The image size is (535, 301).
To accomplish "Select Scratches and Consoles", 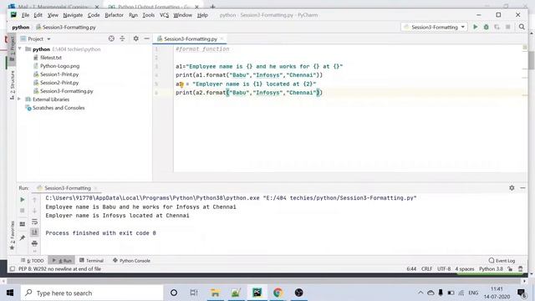I will 59,108.
